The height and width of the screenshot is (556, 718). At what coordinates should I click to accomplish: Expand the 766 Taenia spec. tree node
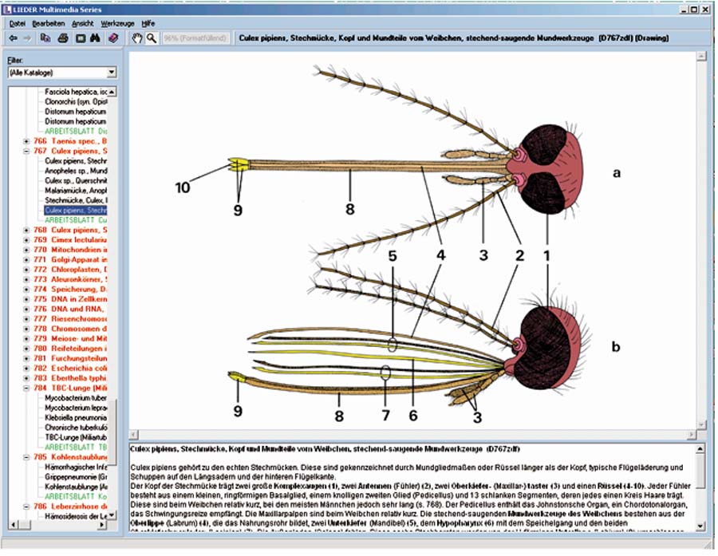point(27,141)
